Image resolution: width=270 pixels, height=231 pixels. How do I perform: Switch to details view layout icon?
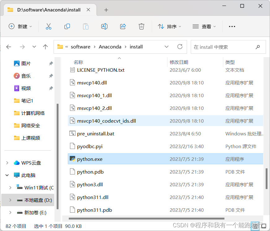tap(255, 226)
